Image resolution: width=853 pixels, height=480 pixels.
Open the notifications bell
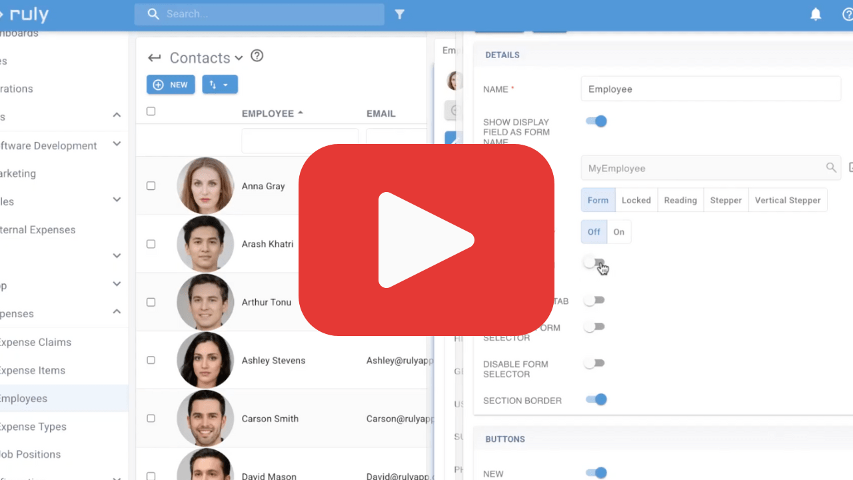click(816, 14)
